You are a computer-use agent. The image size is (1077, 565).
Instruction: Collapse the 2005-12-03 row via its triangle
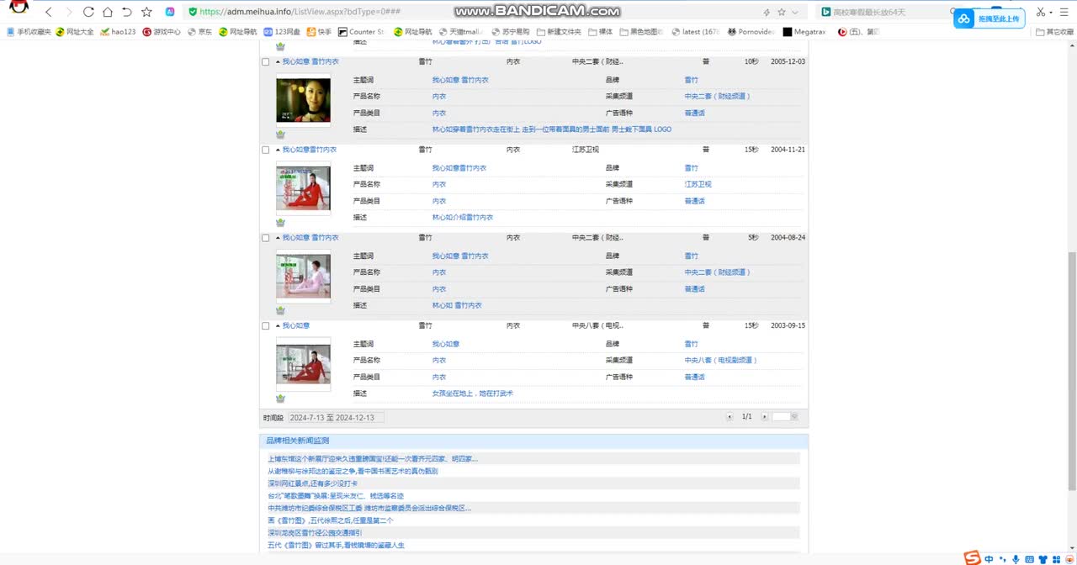click(278, 62)
